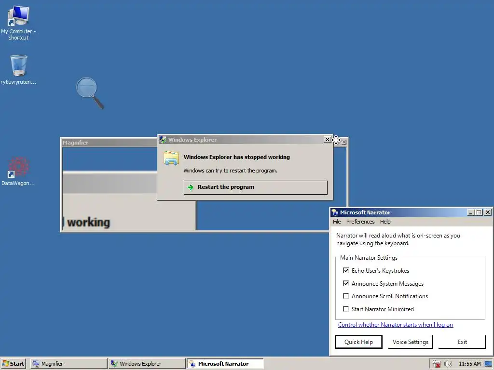494x370 pixels.
Task: Uncheck Announce System Messages
Action: pyautogui.click(x=346, y=283)
